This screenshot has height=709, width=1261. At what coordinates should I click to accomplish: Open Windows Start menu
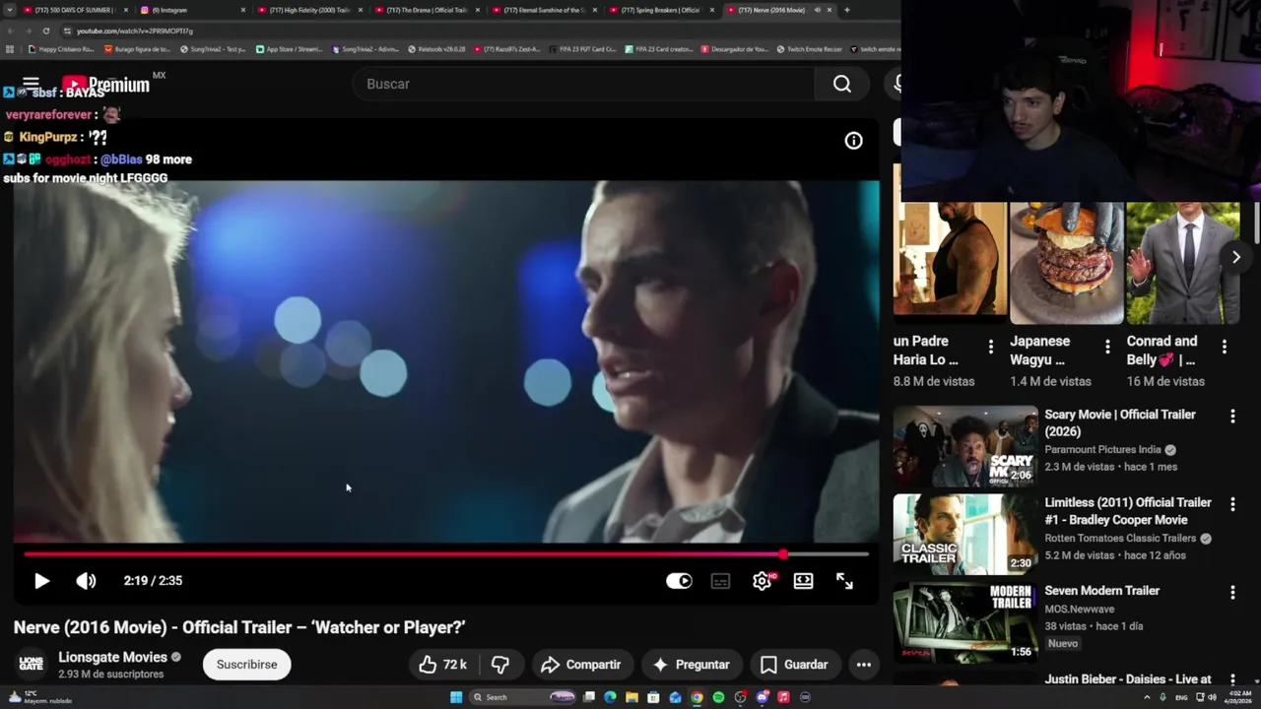(x=456, y=697)
